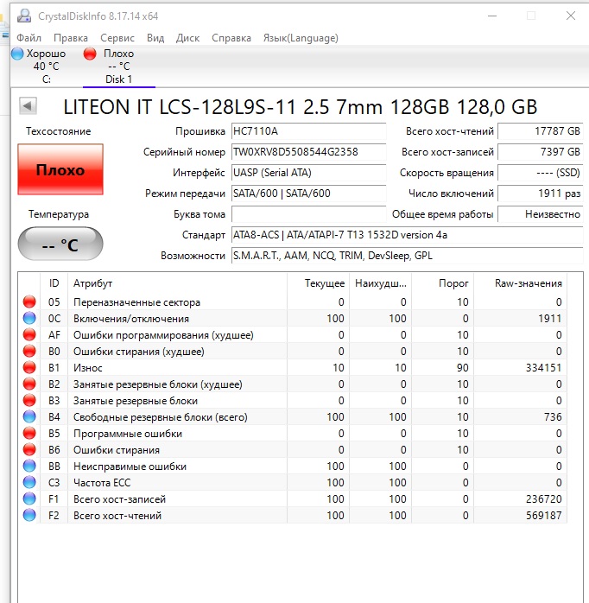Open the Файл menu
The width and height of the screenshot is (589, 603).
click(x=28, y=38)
